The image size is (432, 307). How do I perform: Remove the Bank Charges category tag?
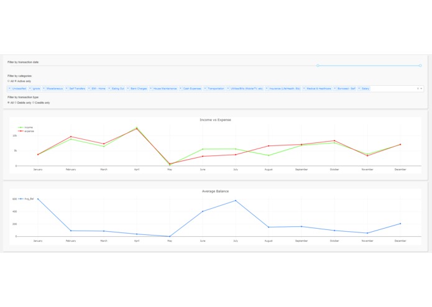click(128, 89)
